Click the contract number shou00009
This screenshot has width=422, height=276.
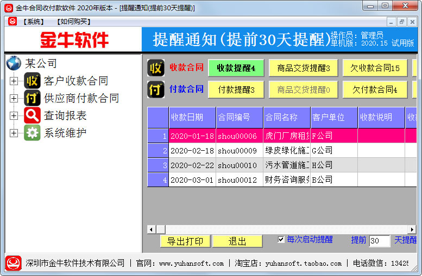pos(240,151)
